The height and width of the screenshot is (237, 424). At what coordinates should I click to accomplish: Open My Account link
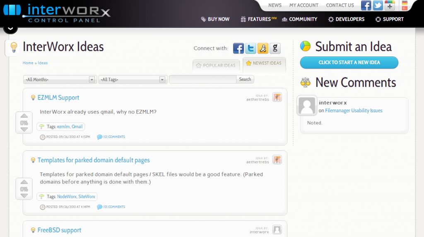tap(304, 5)
